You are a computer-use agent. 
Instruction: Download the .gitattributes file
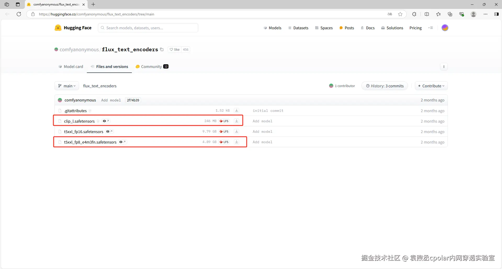click(x=236, y=111)
